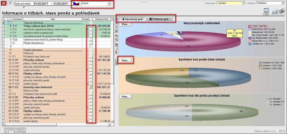Click the Text column header

(x=52, y=19)
